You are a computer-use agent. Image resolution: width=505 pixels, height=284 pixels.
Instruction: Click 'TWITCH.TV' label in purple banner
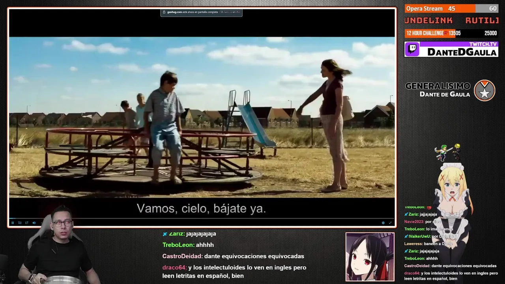[483, 44]
